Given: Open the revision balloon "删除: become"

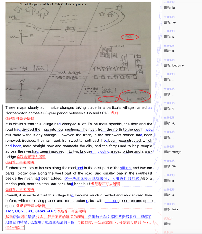Looking at the screenshot, I should coord(174,65).
